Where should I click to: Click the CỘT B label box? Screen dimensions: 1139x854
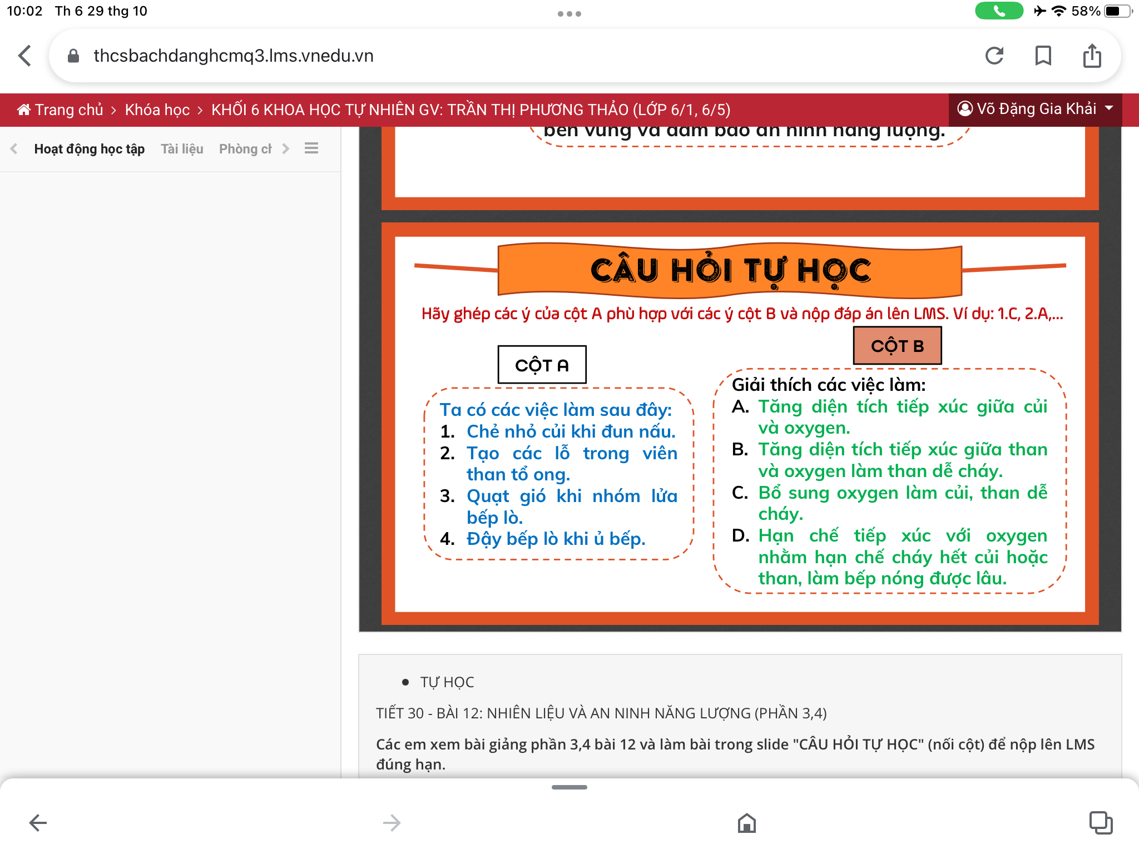tap(897, 346)
